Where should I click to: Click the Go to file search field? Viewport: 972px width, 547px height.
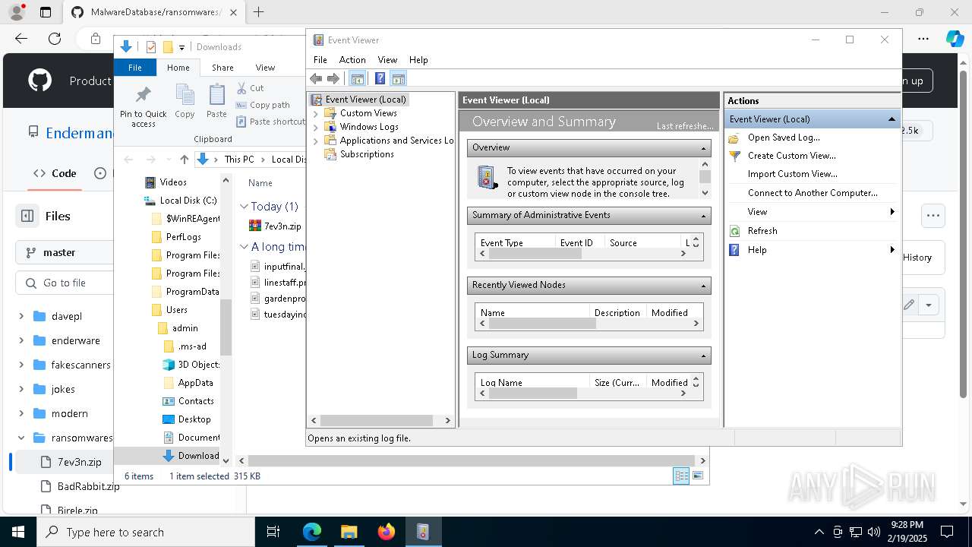click(x=65, y=283)
